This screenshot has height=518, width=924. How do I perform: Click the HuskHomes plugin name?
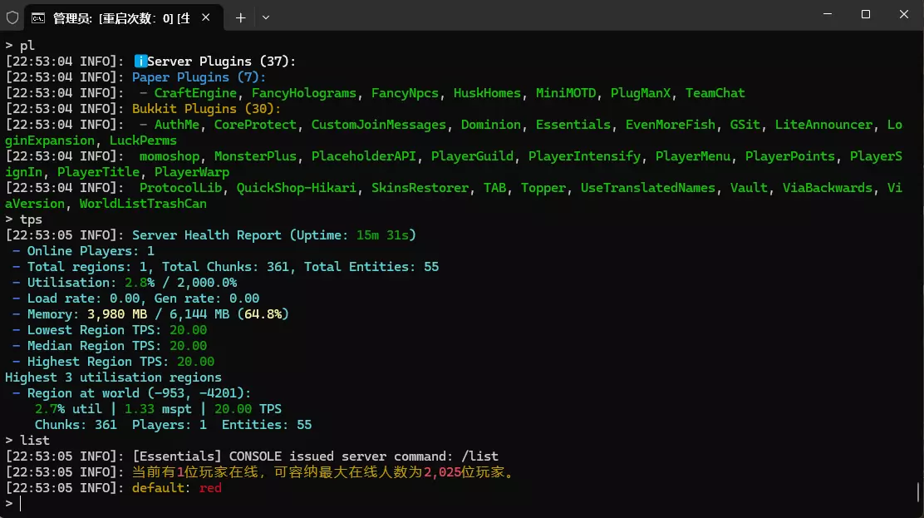(487, 93)
